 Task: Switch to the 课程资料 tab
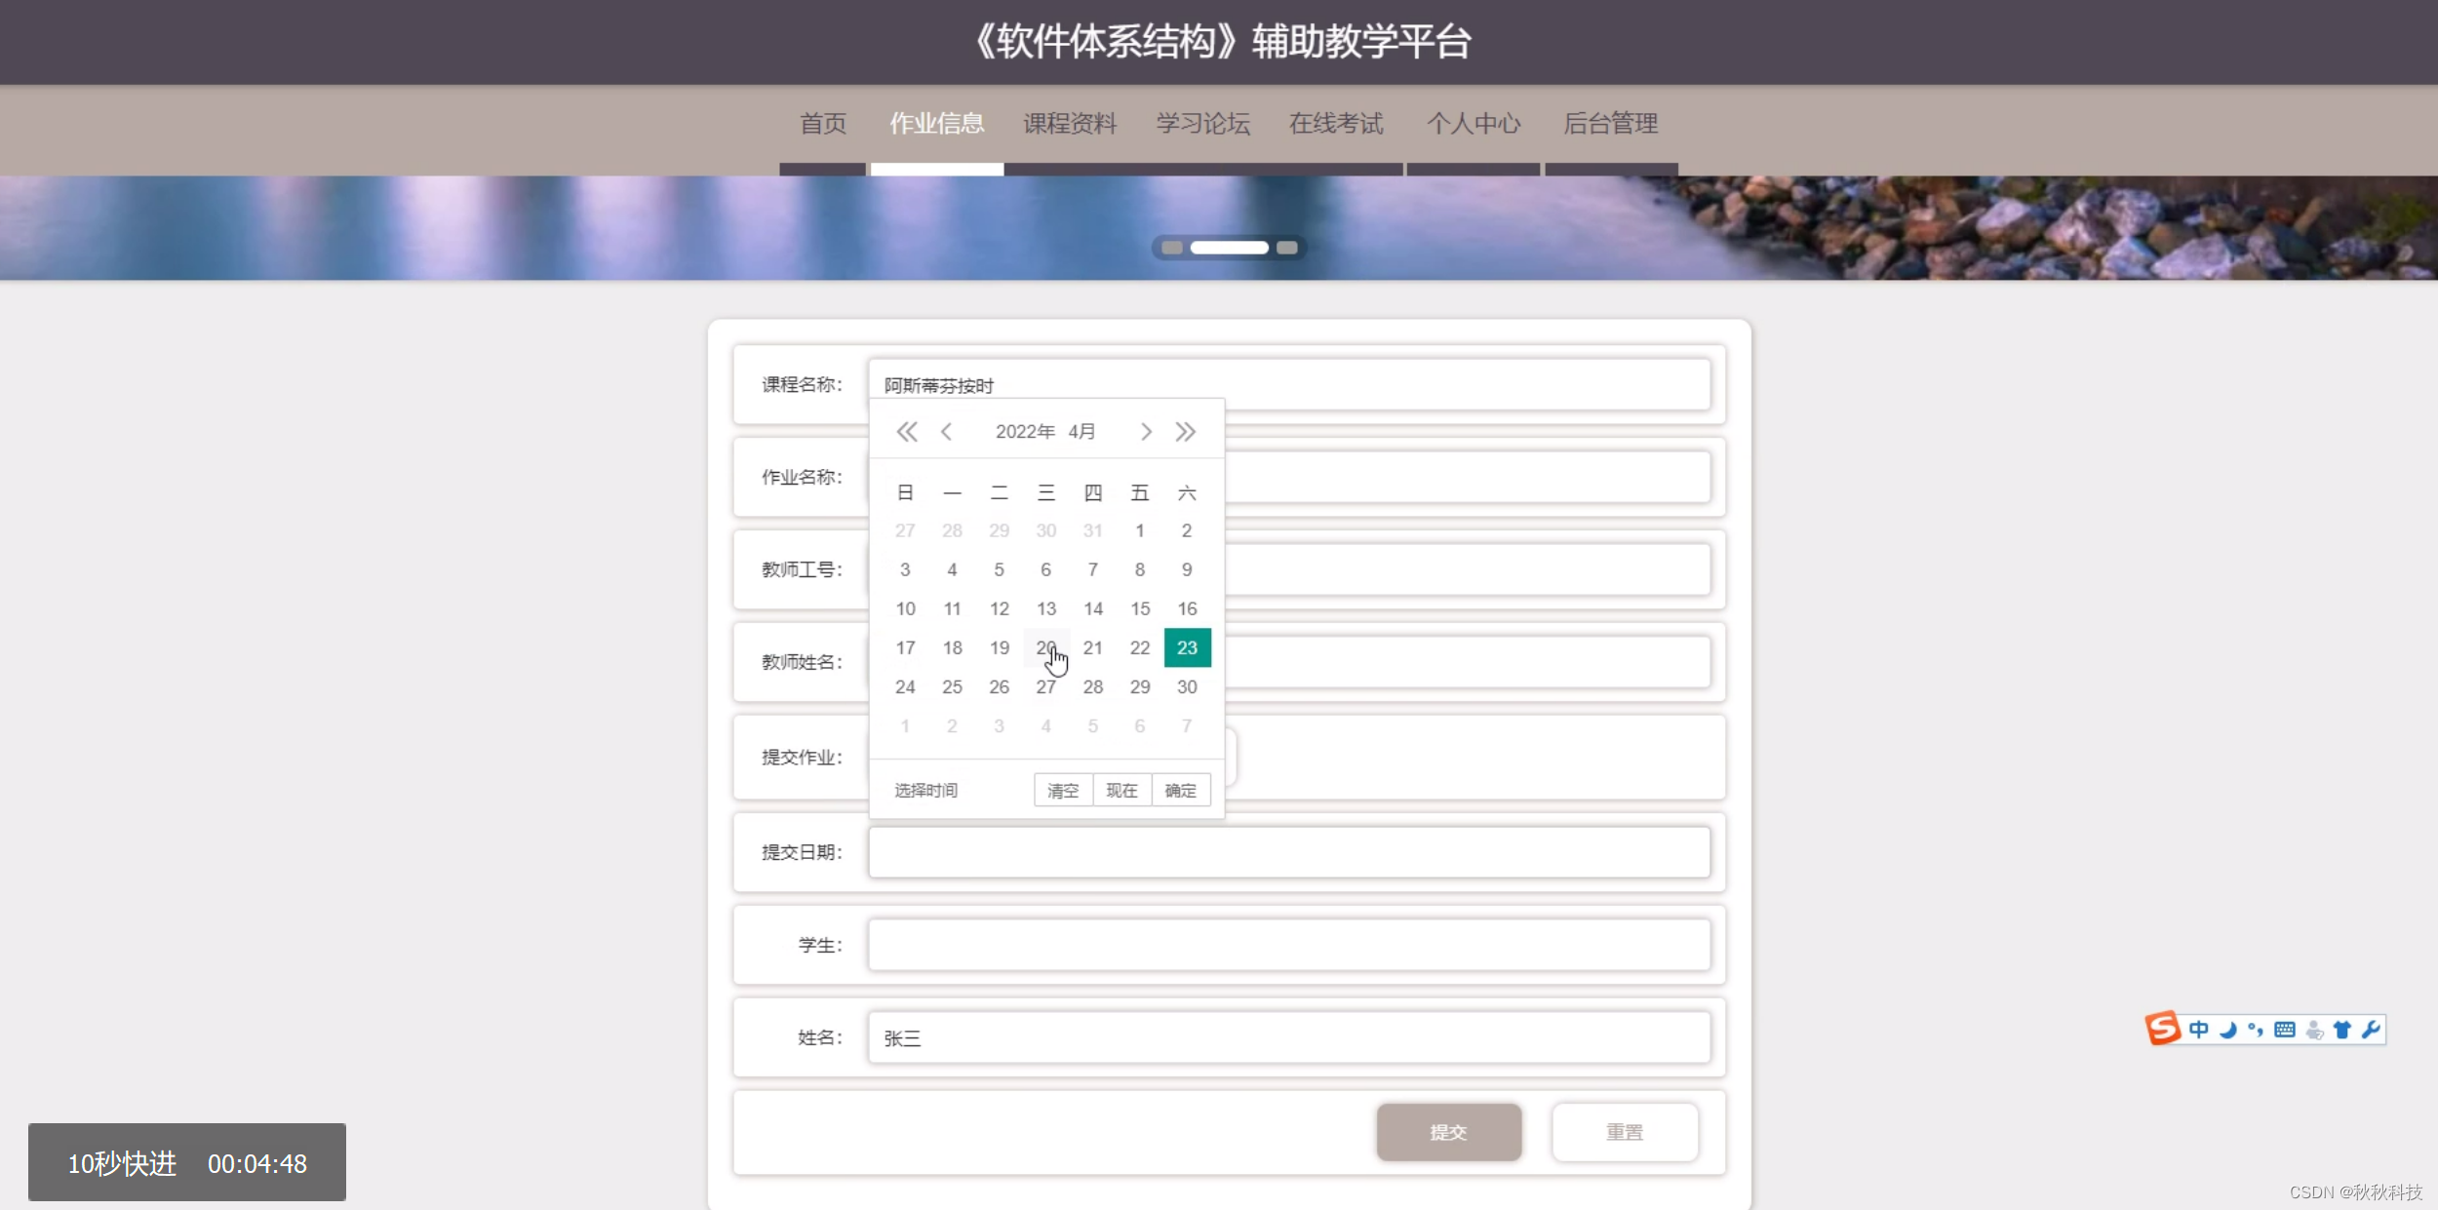click(x=1069, y=123)
